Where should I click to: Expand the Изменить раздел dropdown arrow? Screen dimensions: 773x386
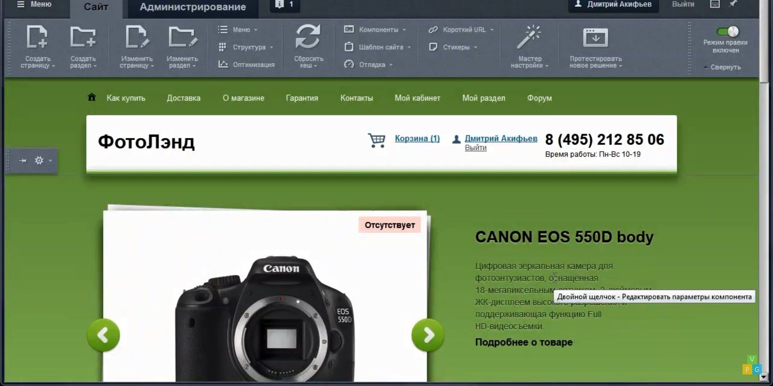pos(194,66)
